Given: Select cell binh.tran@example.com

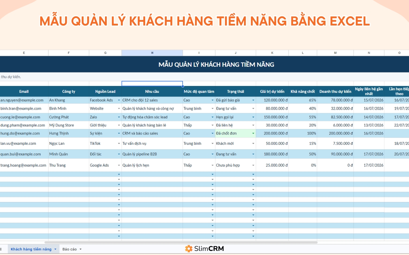Looking at the screenshot, I should 24,108.
